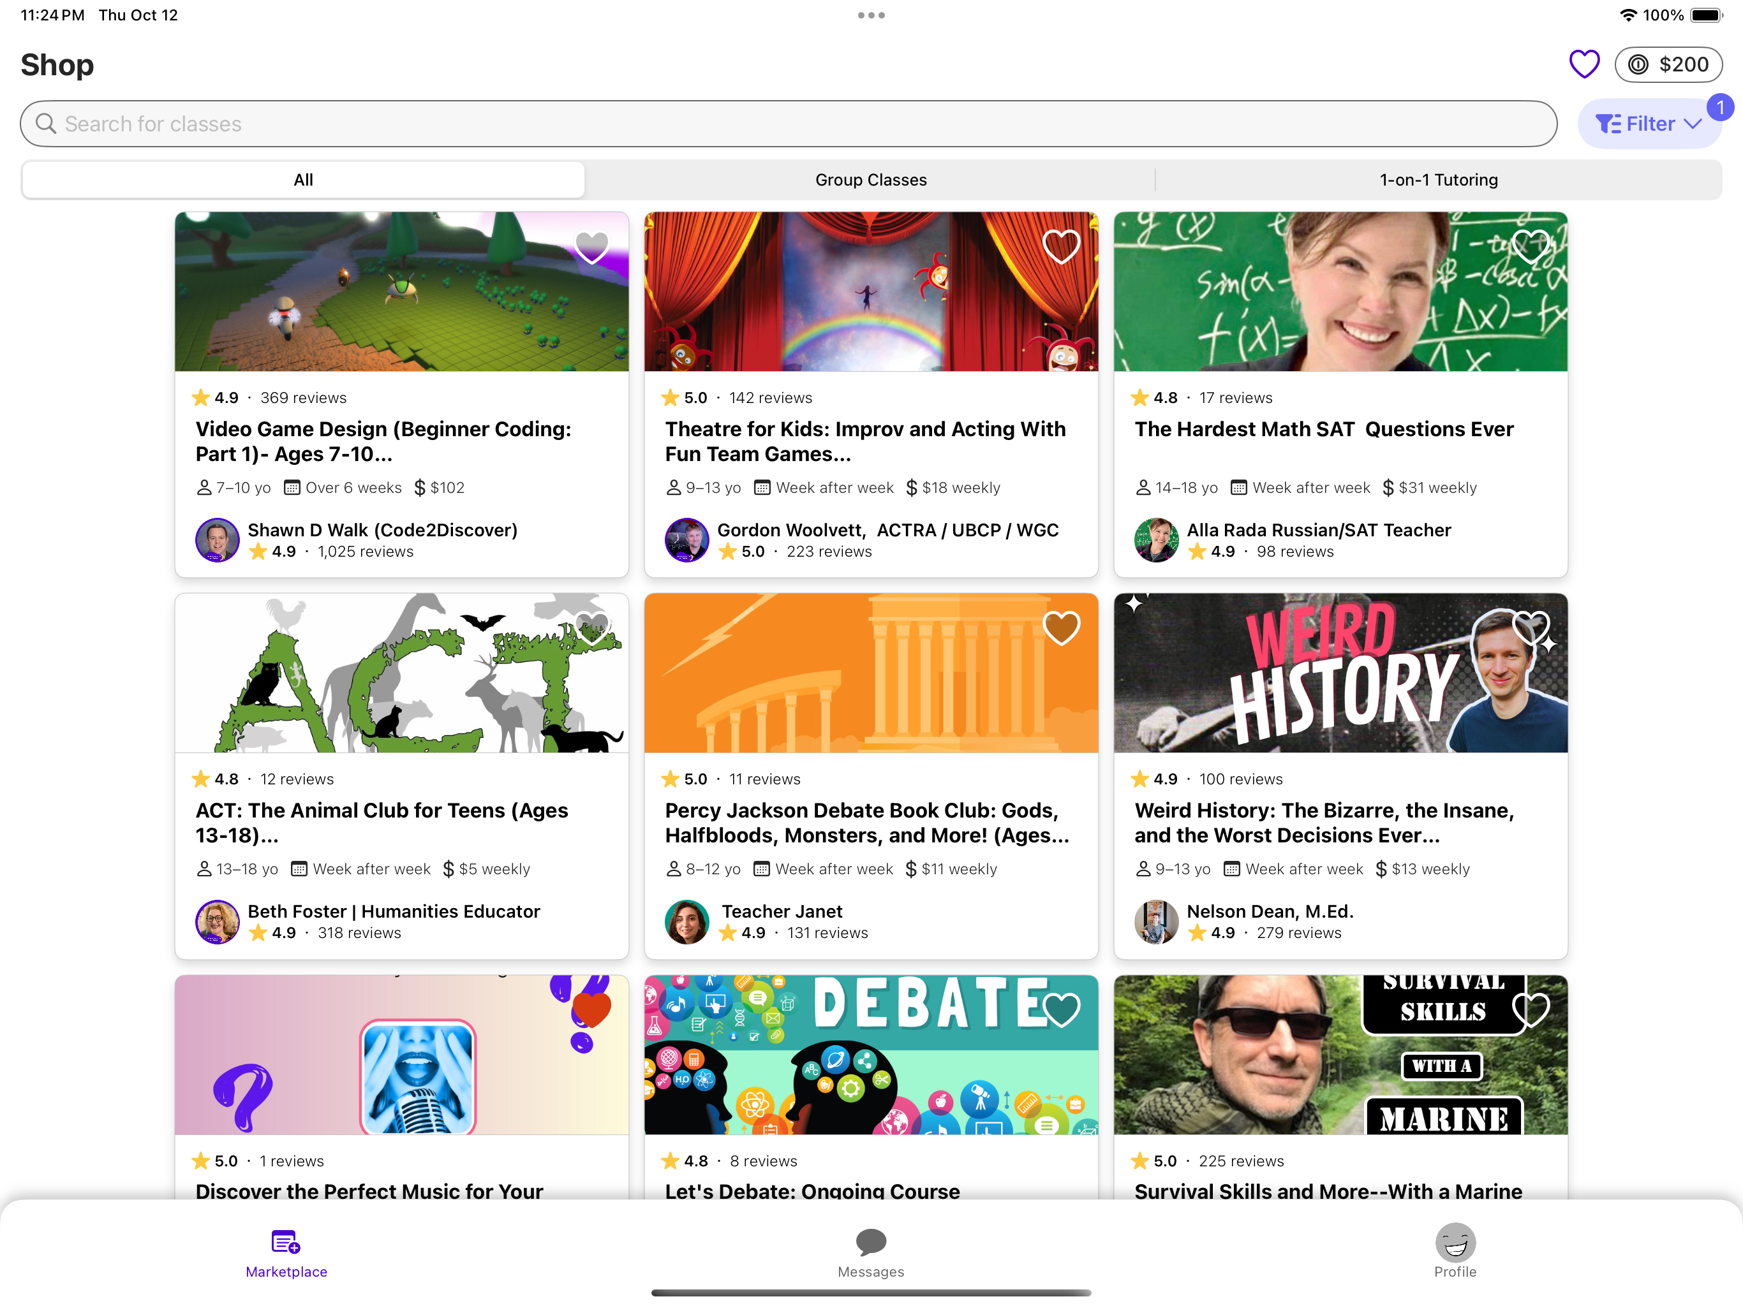Viewport: 1743px width, 1306px height.
Task: Favorite the Survival Skills class
Action: click(1531, 1010)
